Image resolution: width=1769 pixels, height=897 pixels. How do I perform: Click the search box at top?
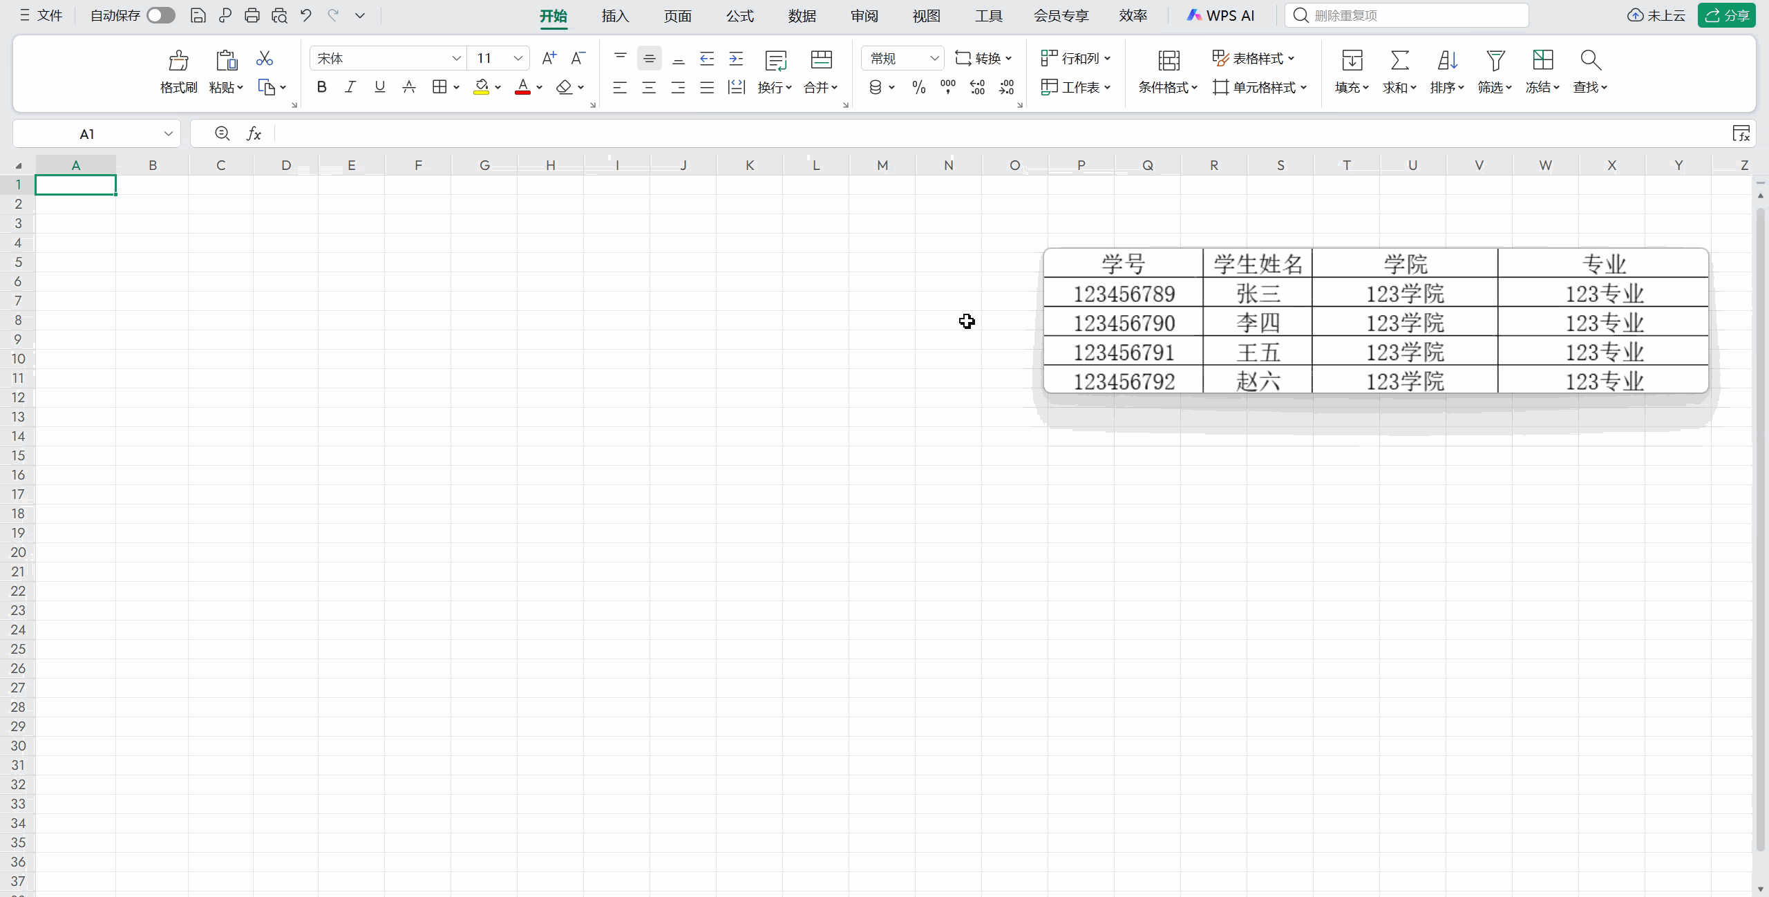pyautogui.click(x=1406, y=15)
